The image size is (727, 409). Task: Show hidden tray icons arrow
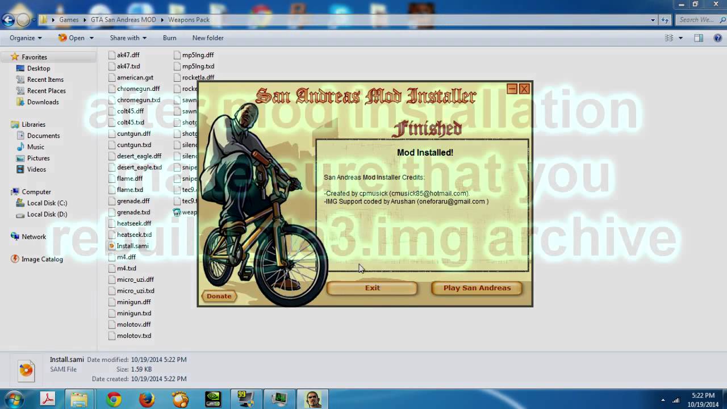point(663,400)
